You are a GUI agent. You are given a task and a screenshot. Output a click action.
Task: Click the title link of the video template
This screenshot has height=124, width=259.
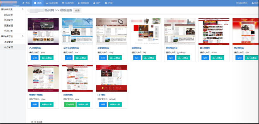(x=205, y=48)
